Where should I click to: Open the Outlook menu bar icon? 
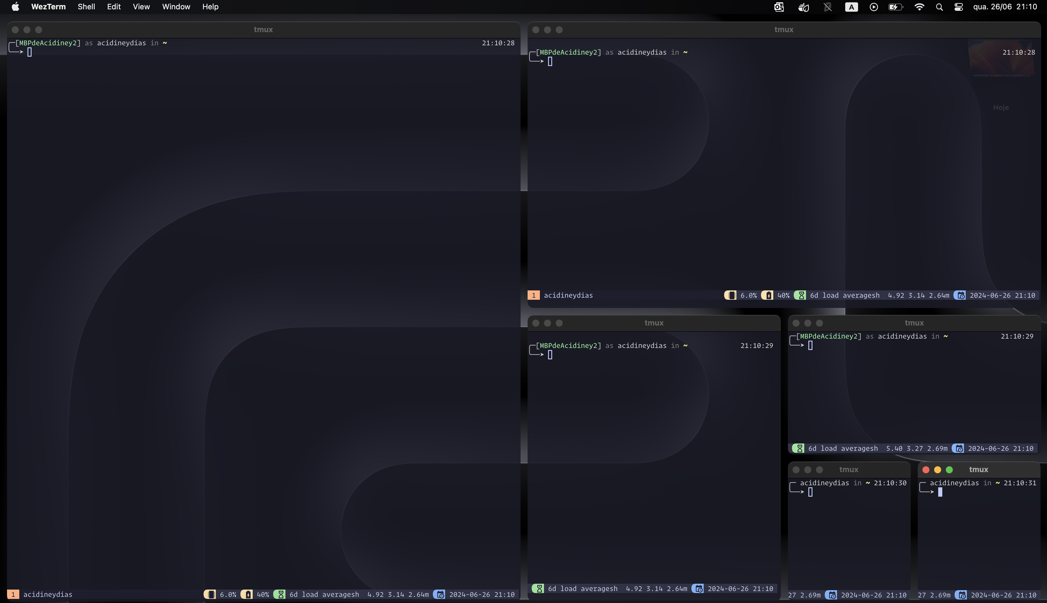point(779,7)
